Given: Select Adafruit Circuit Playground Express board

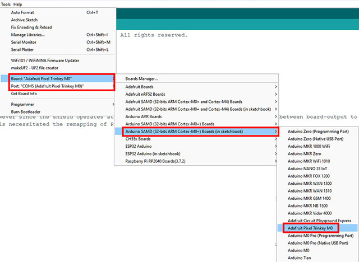Looking at the screenshot, I should point(318,220).
